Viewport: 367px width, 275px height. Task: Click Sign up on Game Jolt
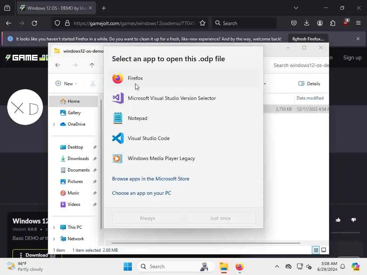tap(352, 58)
